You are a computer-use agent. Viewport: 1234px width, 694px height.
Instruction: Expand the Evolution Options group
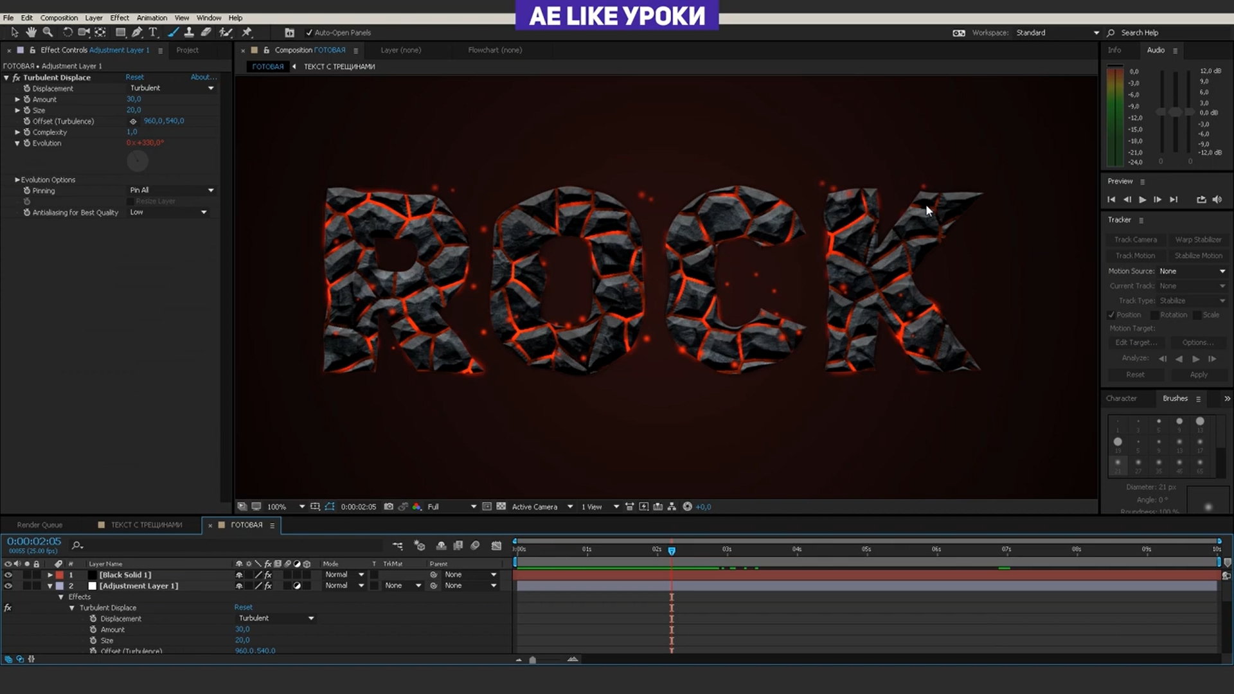point(17,180)
